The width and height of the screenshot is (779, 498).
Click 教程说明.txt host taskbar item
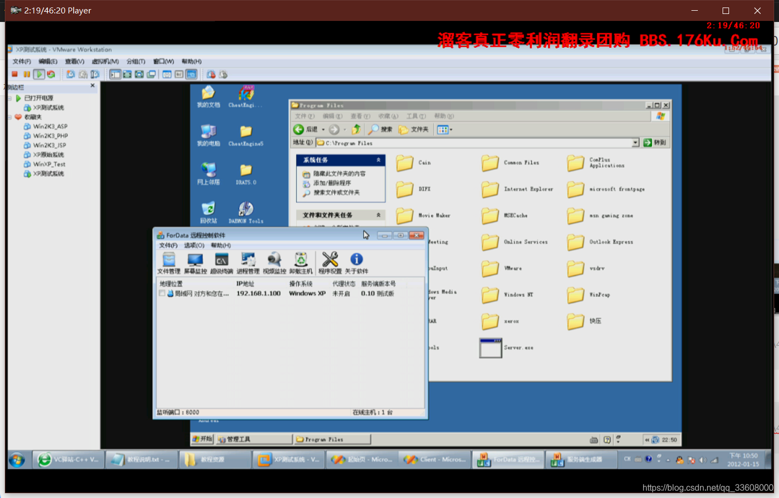141,460
